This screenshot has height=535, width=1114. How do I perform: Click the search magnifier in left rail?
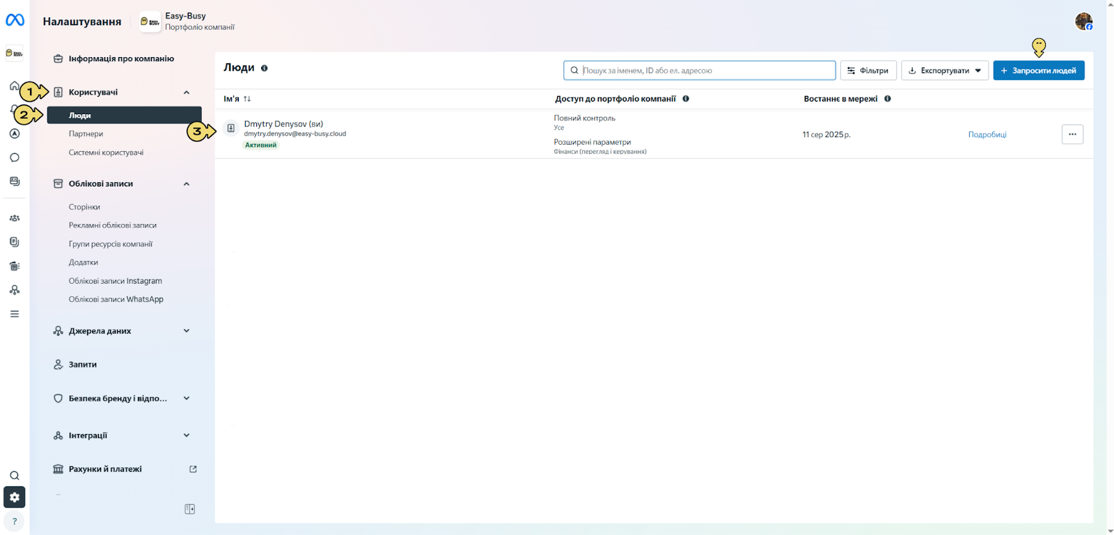pos(15,476)
